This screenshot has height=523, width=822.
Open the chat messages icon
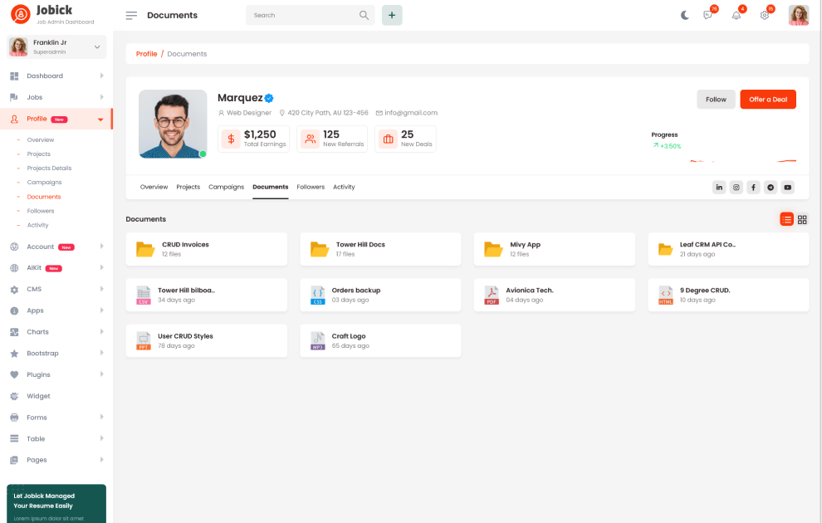tap(708, 15)
